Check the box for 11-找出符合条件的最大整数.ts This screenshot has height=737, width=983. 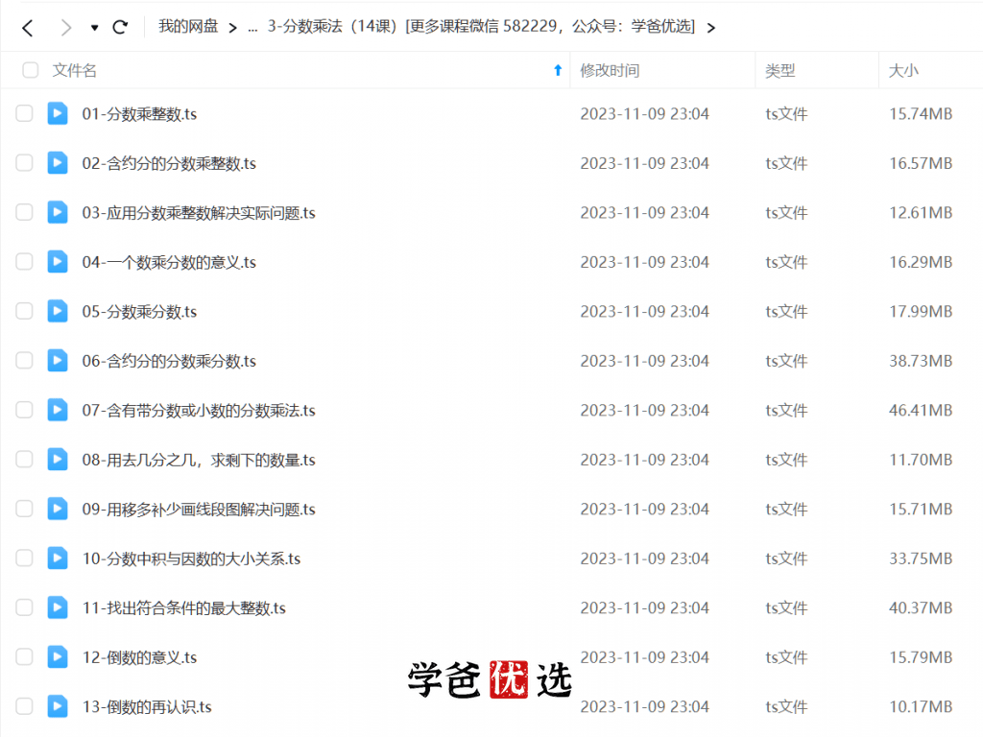click(24, 607)
